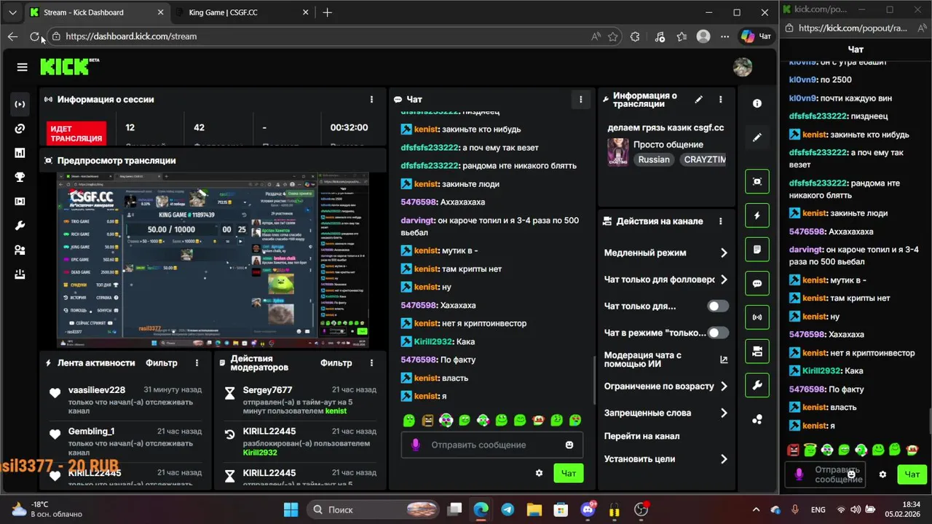Open activity feed "Фильтр" dropdown
Viewport: 932px width, 524px height.
(162, 362)
